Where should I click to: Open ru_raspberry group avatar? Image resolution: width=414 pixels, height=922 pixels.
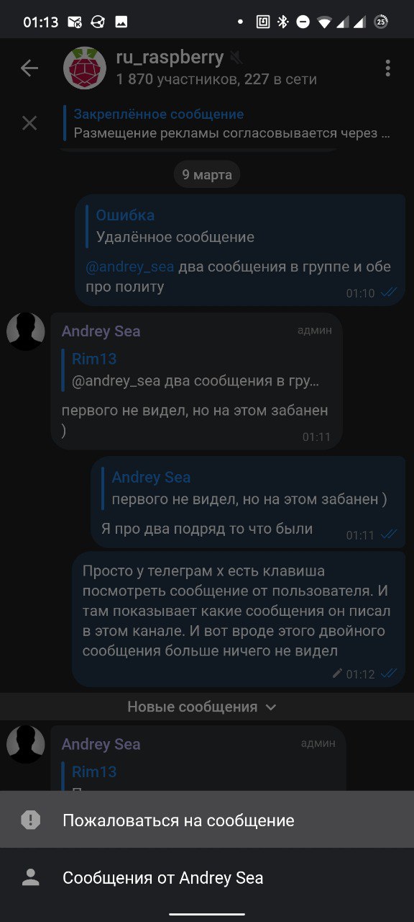[x=85, y=68]
